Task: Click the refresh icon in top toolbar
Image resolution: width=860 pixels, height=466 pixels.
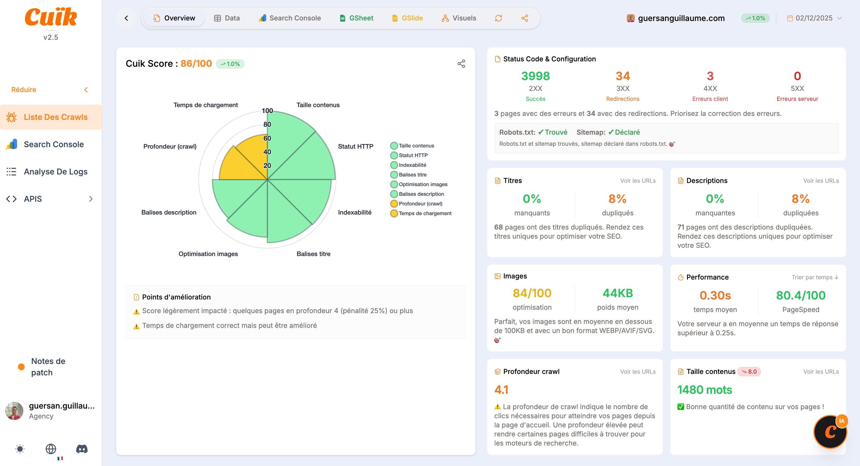Action: click(x=498, y=18)
